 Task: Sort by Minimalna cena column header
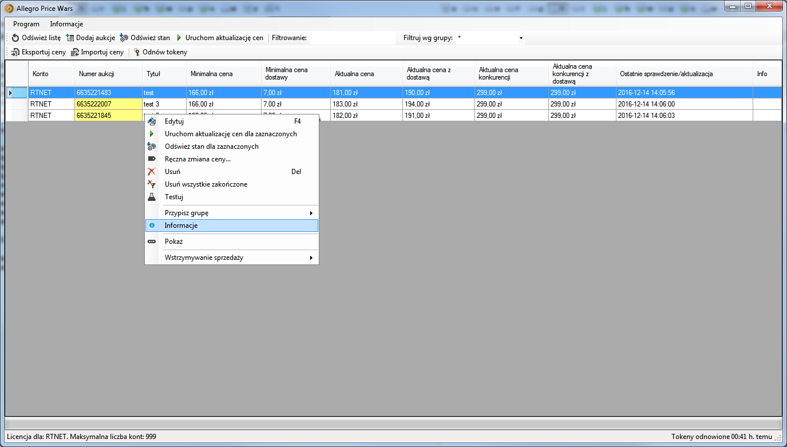pyautogui.click(x=224, y=74)
